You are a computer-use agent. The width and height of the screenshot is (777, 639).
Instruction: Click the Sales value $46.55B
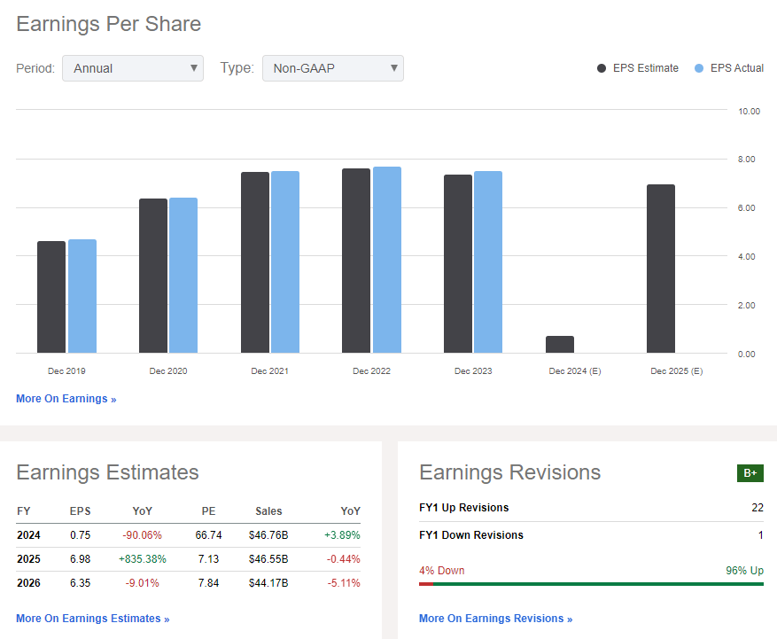coord(268,559)
